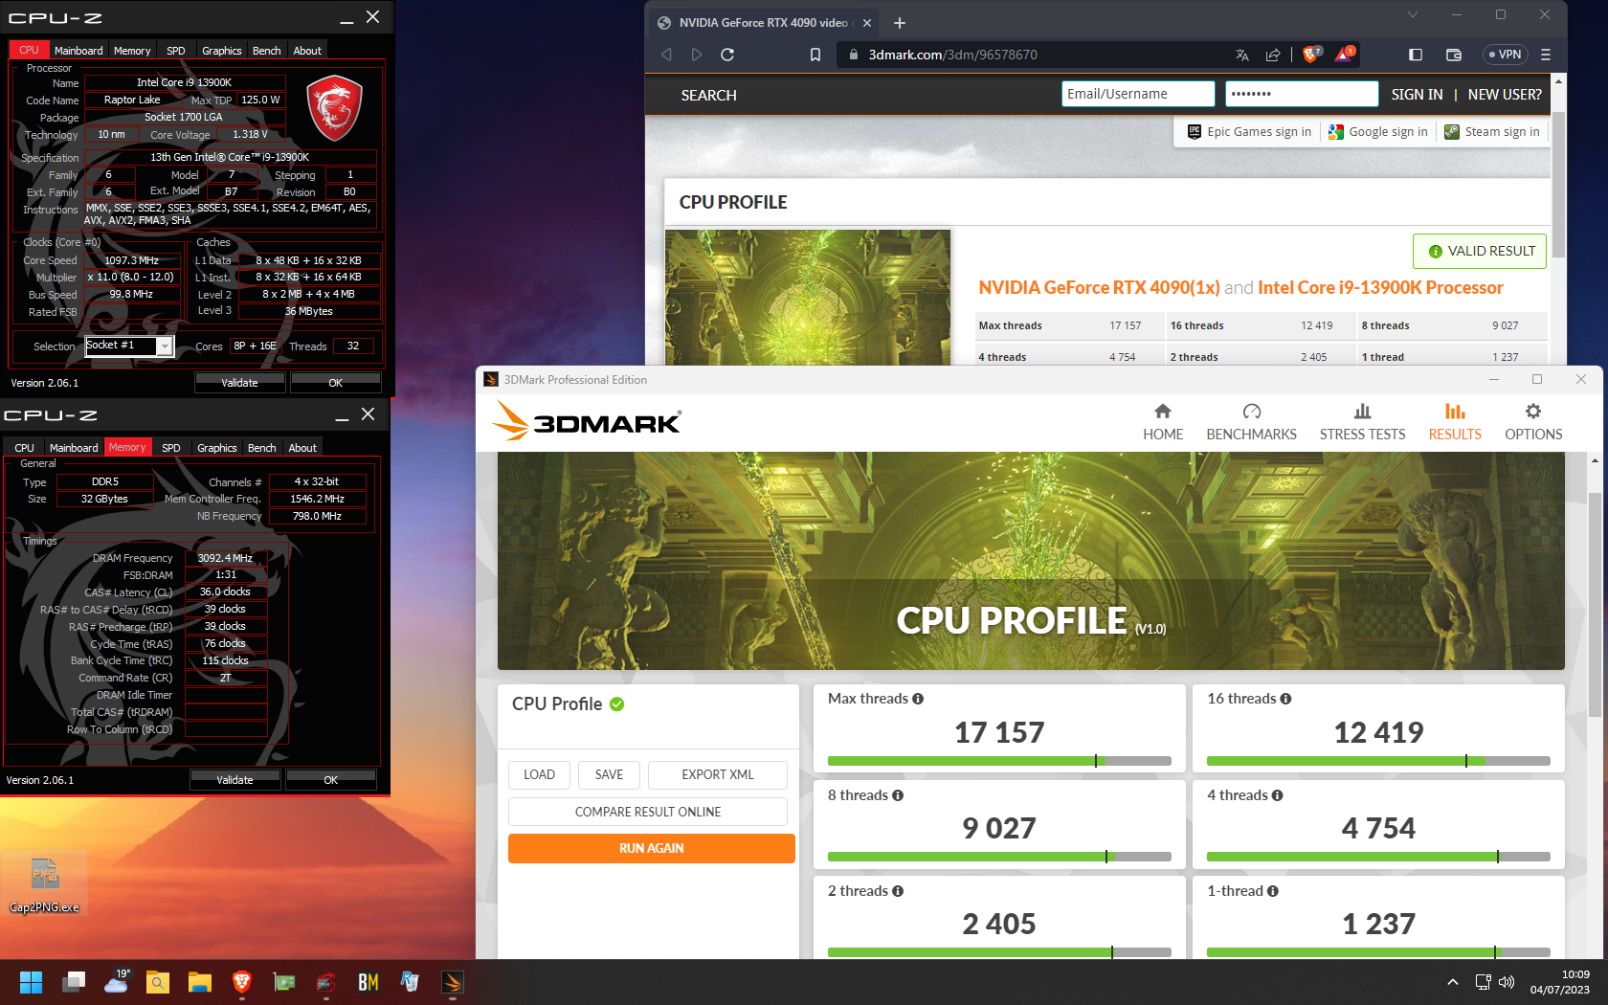
Task: Select CPU tab in CPU-Z memory window
Action: click(x=25, y=448)
